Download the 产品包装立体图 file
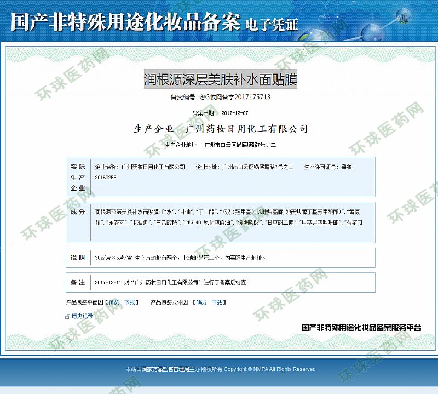The width and height of the screenshot is (438, 394). pos(217,302)
